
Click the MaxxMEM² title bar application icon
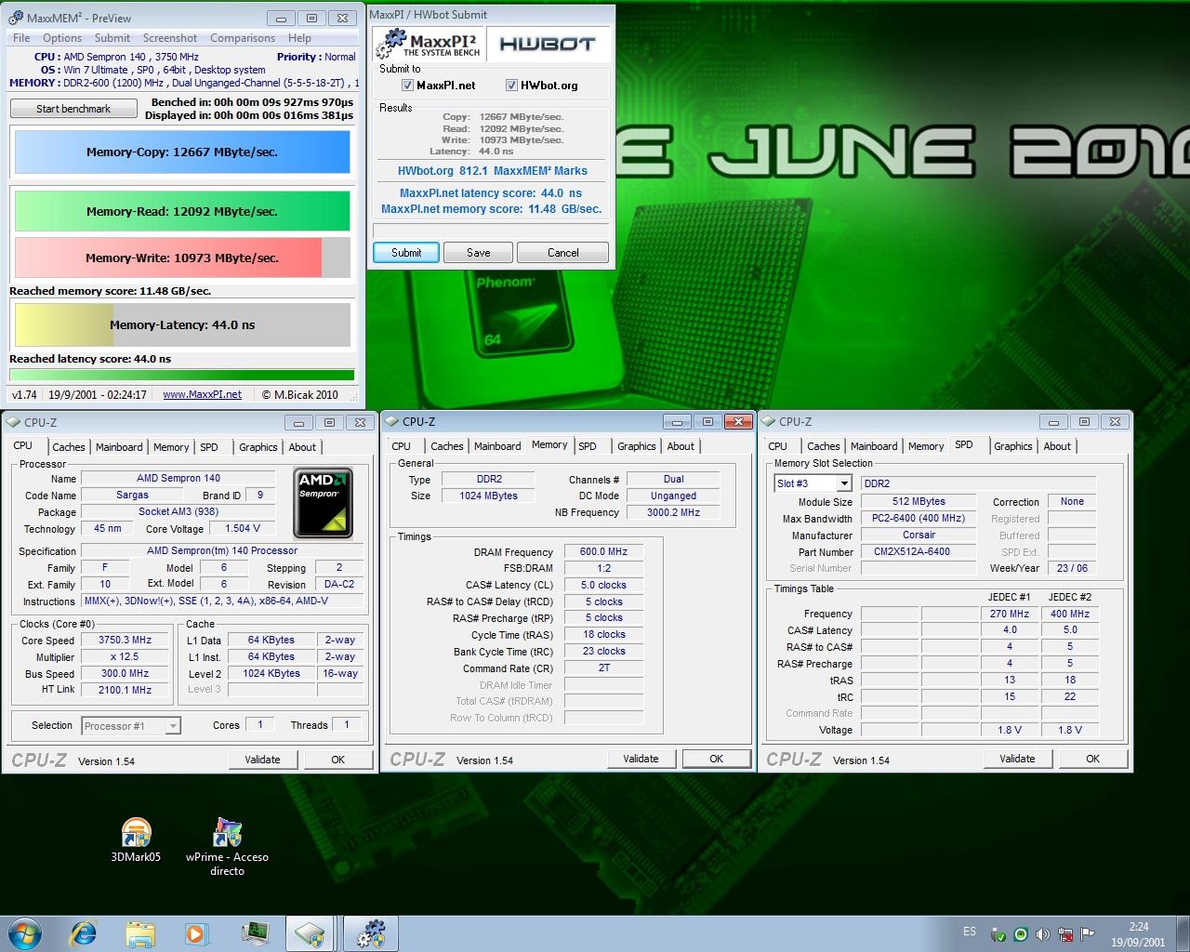15,18
